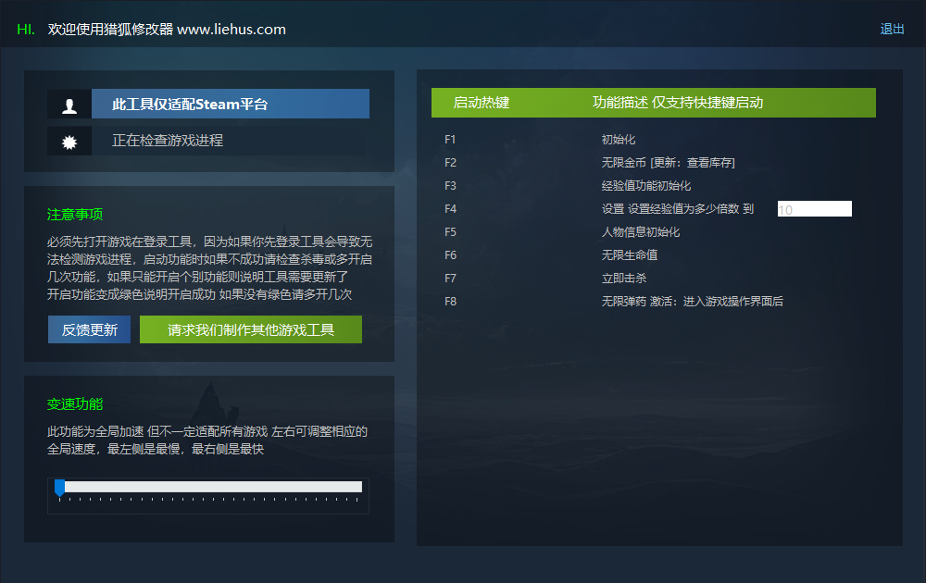Image resolution: width=926 pixels, height=583 pixels.
Task: Click the www.liehus.com title text
Action: tap(231, 30)
